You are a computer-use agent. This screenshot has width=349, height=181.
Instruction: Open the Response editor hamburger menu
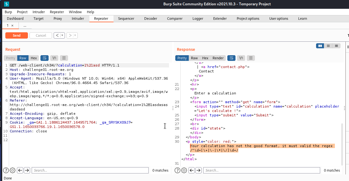[x=251, y=58]
